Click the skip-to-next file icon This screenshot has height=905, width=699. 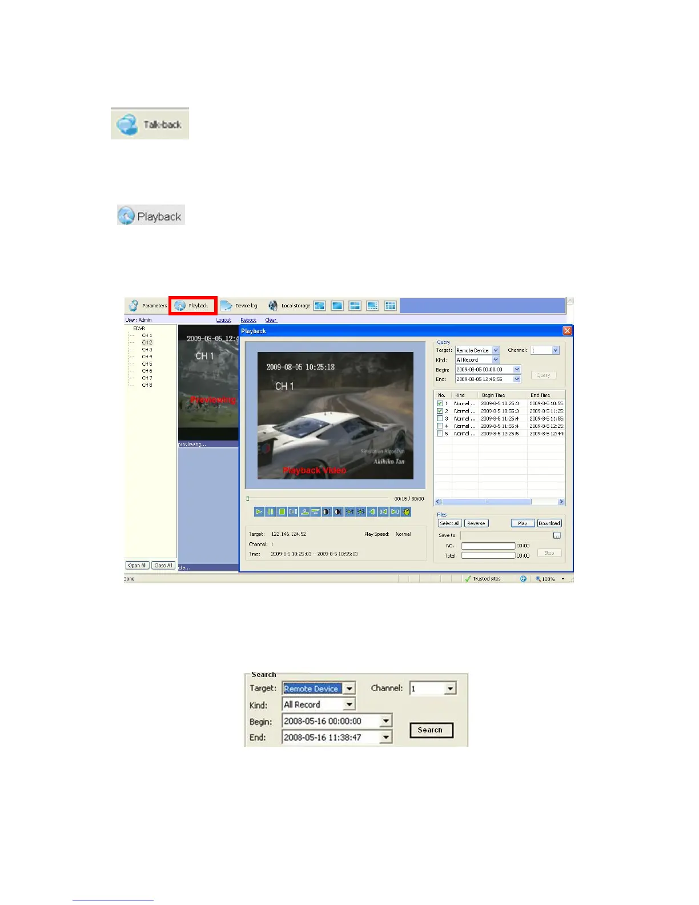[x=395, y=512]
